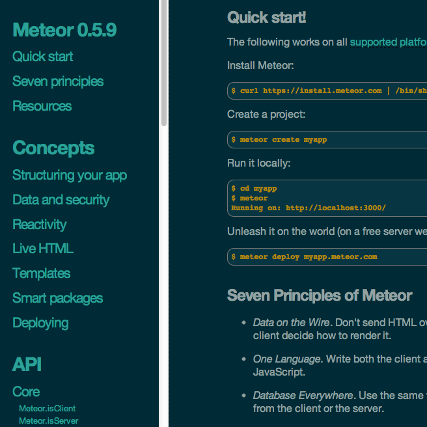Viewport: 427px width, 427px height.
Task: Jump to the API section heading
Action: click(27, 365)
